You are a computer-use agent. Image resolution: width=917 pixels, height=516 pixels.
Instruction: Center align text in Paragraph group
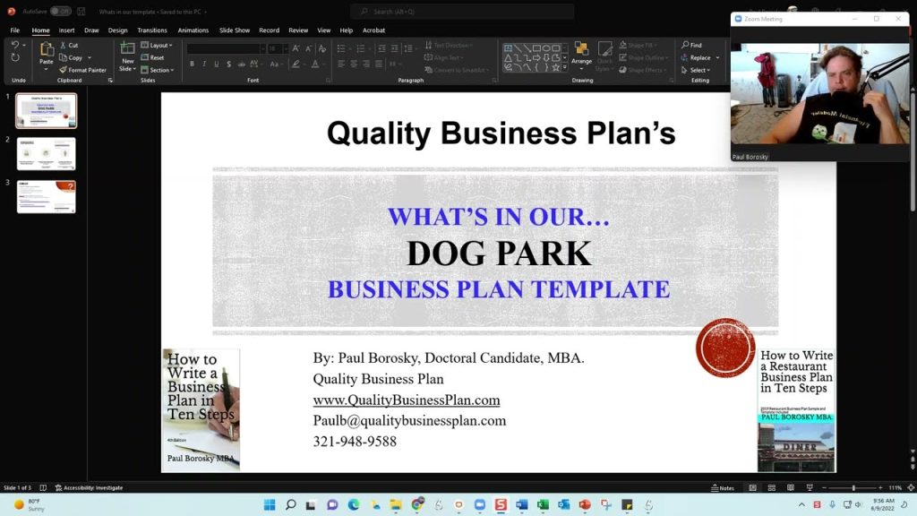click(x=354, y=64)
